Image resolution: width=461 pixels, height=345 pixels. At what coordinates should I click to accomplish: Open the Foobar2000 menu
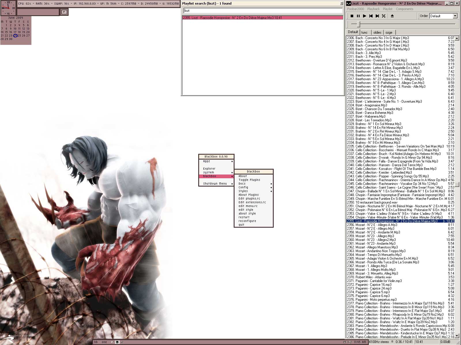click(356, 9)
